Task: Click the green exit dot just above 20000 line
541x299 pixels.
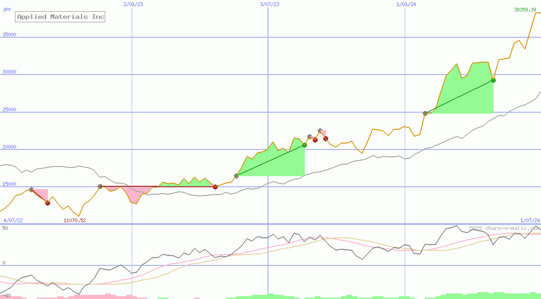Action: tap(305, 145)
